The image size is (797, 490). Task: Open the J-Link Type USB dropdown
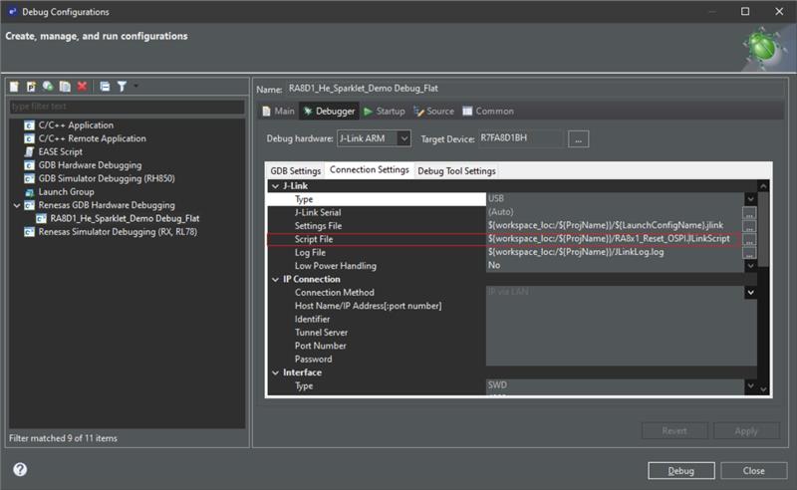pyautogui.click(x=749, y=200)
